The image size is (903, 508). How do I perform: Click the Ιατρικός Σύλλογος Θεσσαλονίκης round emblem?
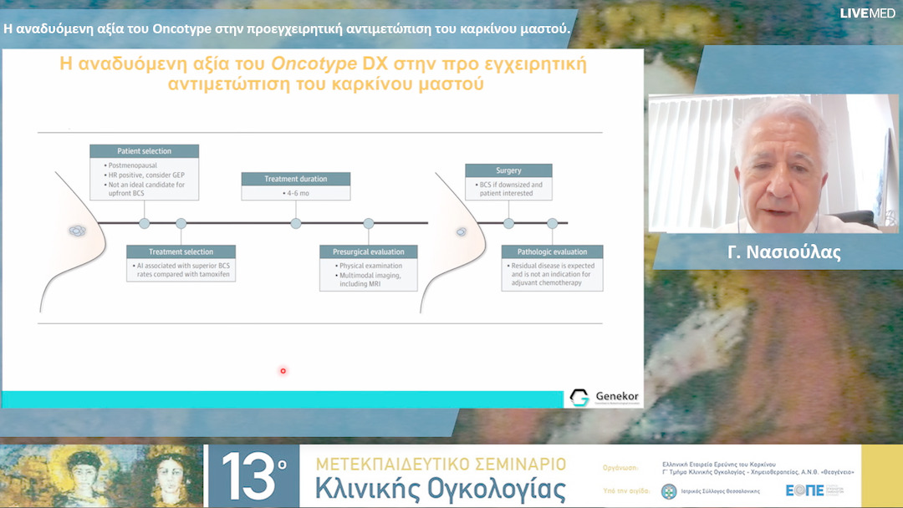coord(669,491)
